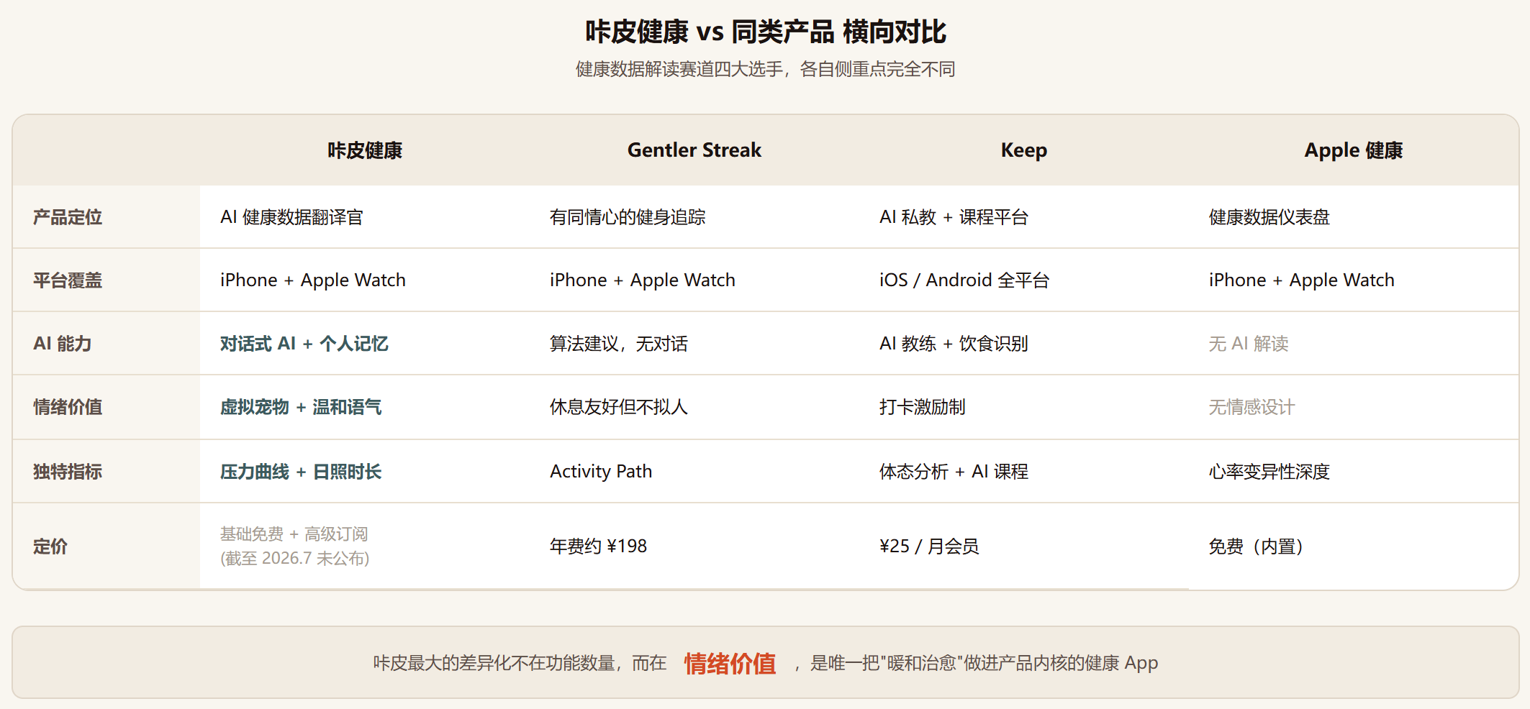
Task: Select the cell "打卡激励制"
Action: [x=922, y=407]
